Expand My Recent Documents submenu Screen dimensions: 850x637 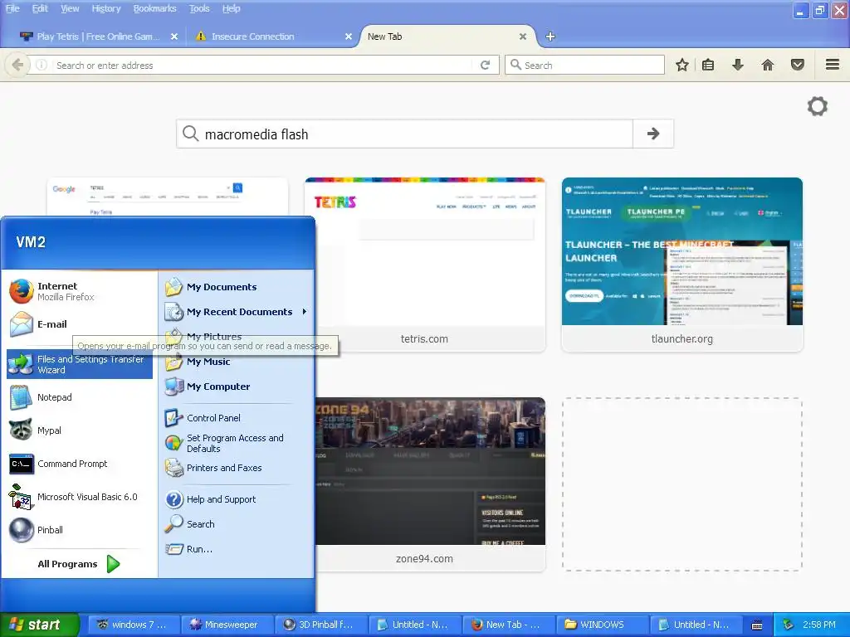coord(237,312)
